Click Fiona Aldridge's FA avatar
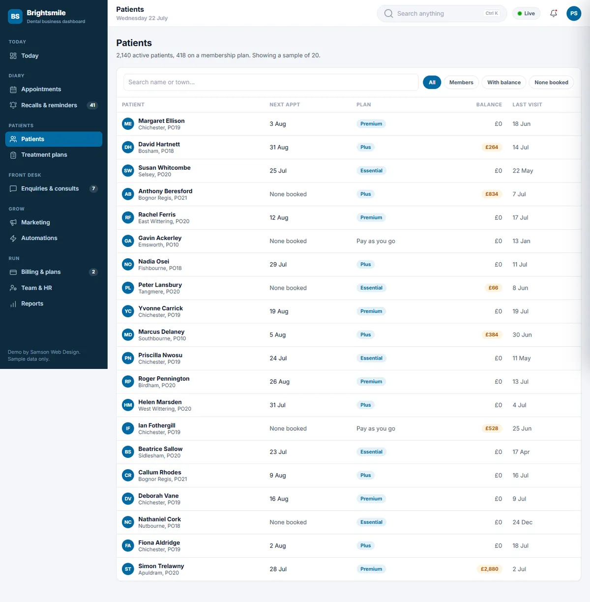 pos(128,546)
